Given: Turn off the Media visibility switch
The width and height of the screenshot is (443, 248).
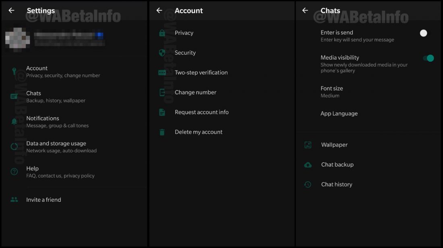Looking at the screenshot, I should [x=428, y=58].
